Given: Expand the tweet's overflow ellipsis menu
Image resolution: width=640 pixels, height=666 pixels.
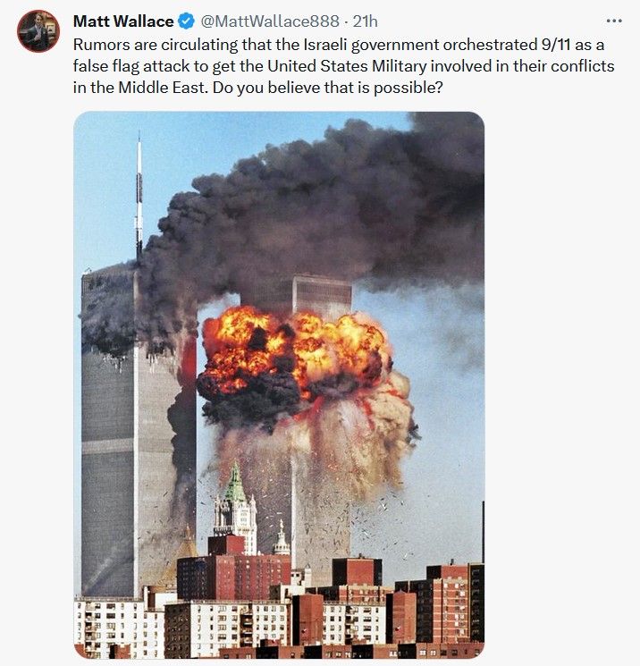Looking at the screenshot, I should [614, 21].
